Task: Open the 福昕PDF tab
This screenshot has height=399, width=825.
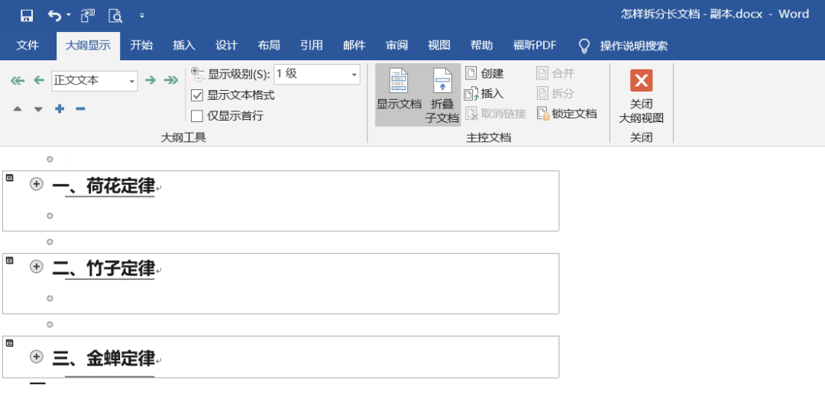Action: pos(535,46)
